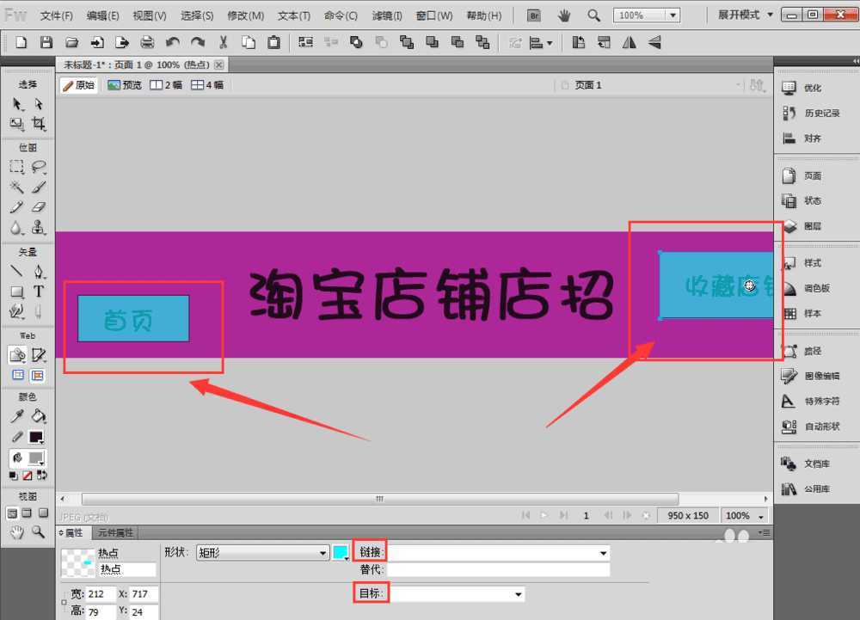Select the Zoom magnifier in the tools panel

coord(39,532)
